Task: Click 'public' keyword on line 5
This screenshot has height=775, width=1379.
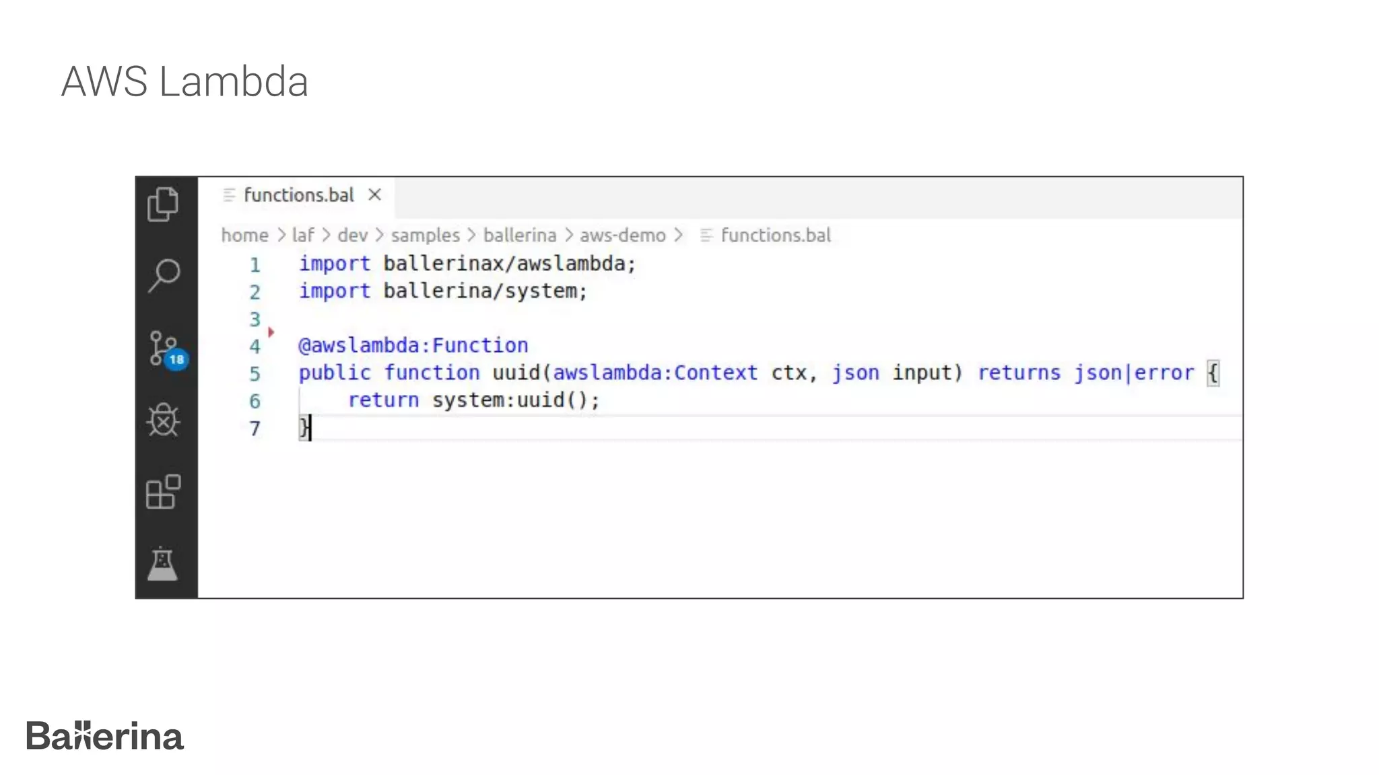Action: [335, 373]
